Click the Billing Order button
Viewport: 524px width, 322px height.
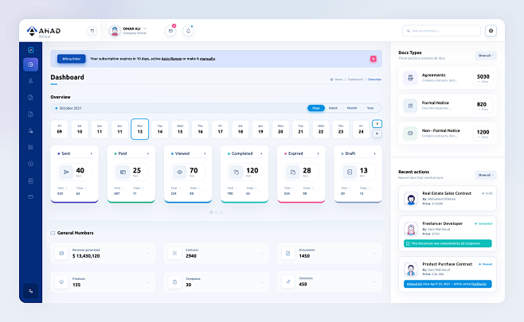click(x=71, y=58)
